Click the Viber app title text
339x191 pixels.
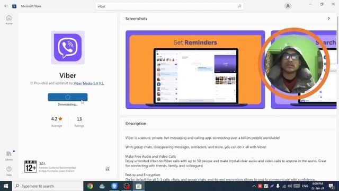(x=68, y=75)
